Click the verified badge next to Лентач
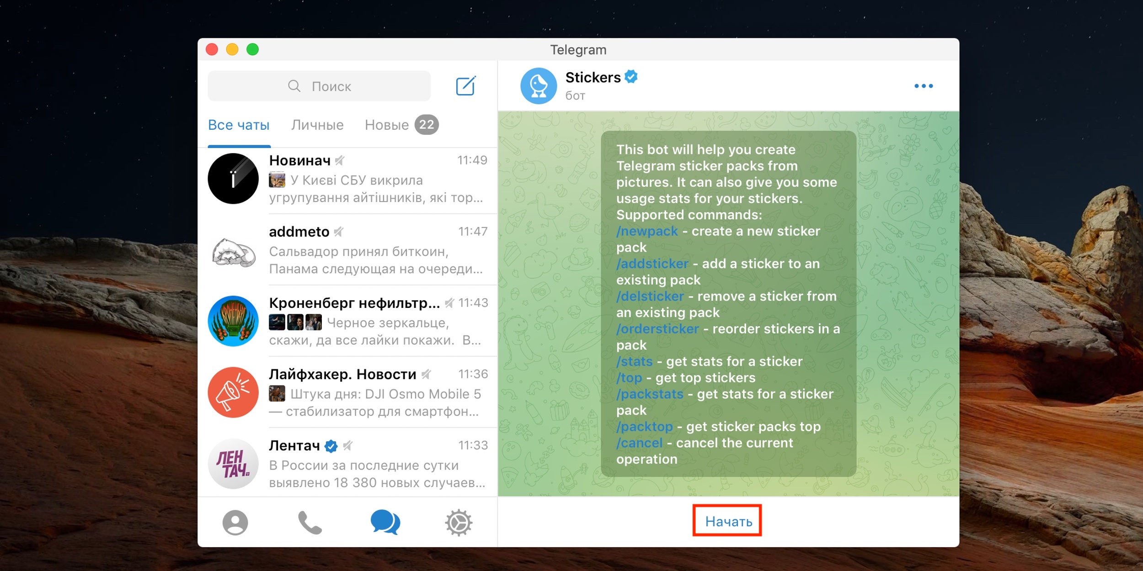The width and height of the screenshot is (1143, 571). 331,446
